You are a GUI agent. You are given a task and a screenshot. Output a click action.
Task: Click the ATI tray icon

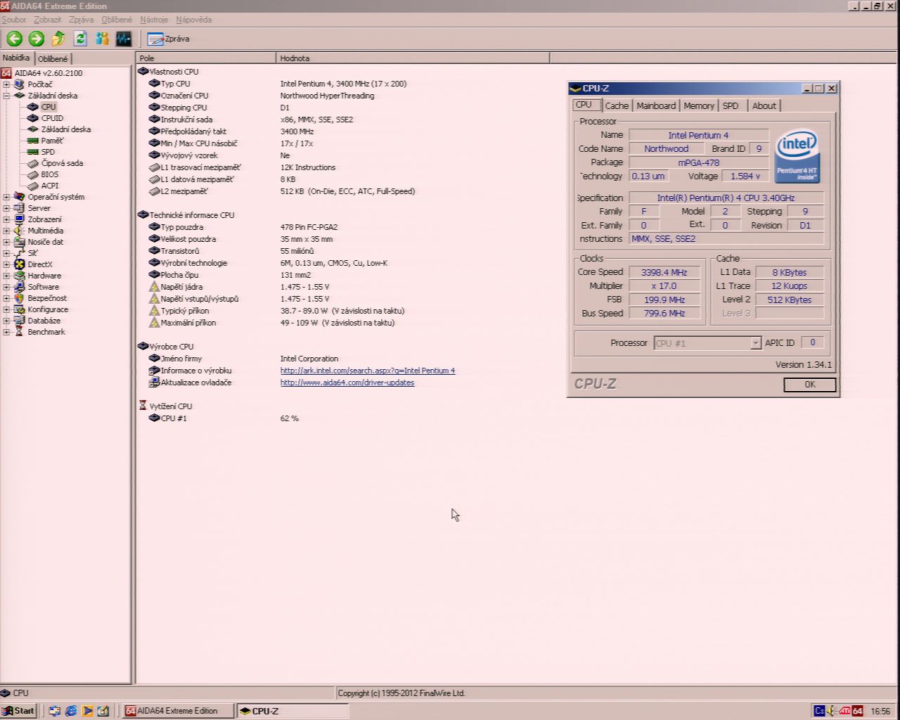pos(844,711)
